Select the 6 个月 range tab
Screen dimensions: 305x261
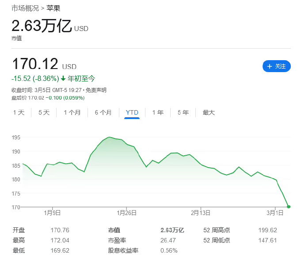(x=103, y=112)
